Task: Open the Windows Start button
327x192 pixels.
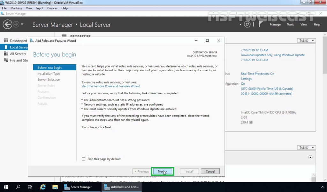Action: click(6, 187)
